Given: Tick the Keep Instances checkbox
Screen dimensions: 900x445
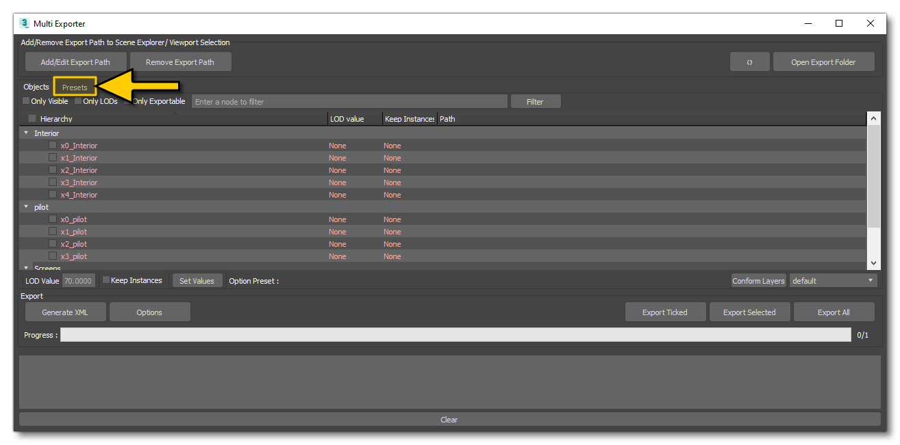Looking at the screenshot, I should pos(106,280).
